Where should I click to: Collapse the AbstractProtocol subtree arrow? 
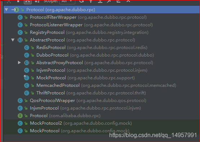13,40
